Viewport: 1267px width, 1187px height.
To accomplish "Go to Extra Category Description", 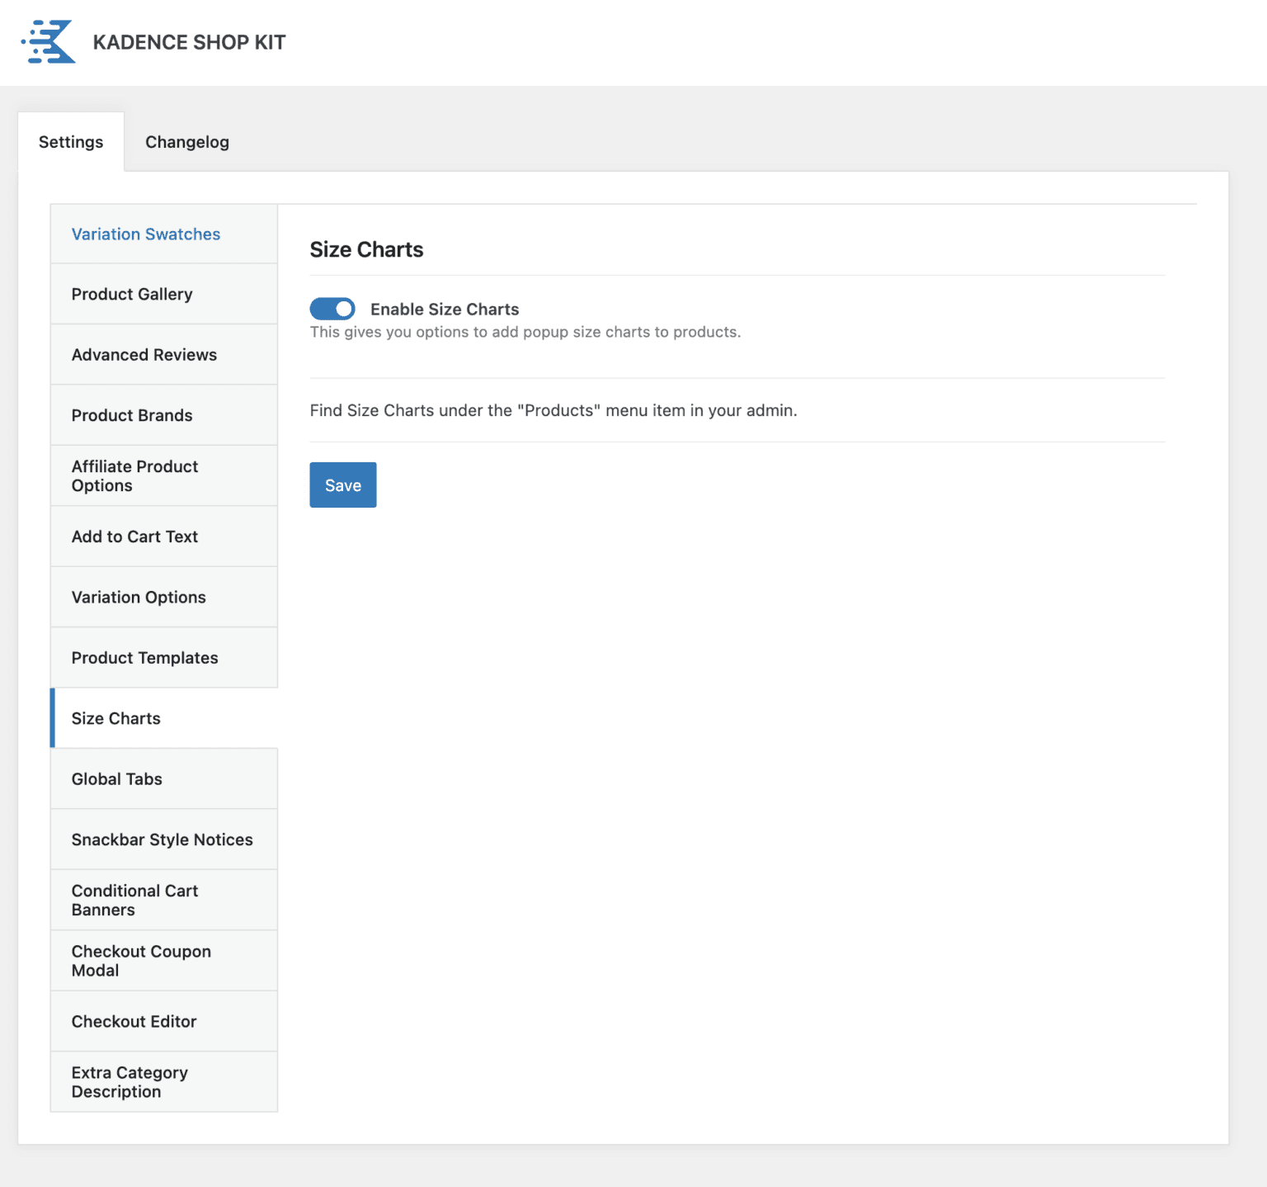I will pos(130,1082).
